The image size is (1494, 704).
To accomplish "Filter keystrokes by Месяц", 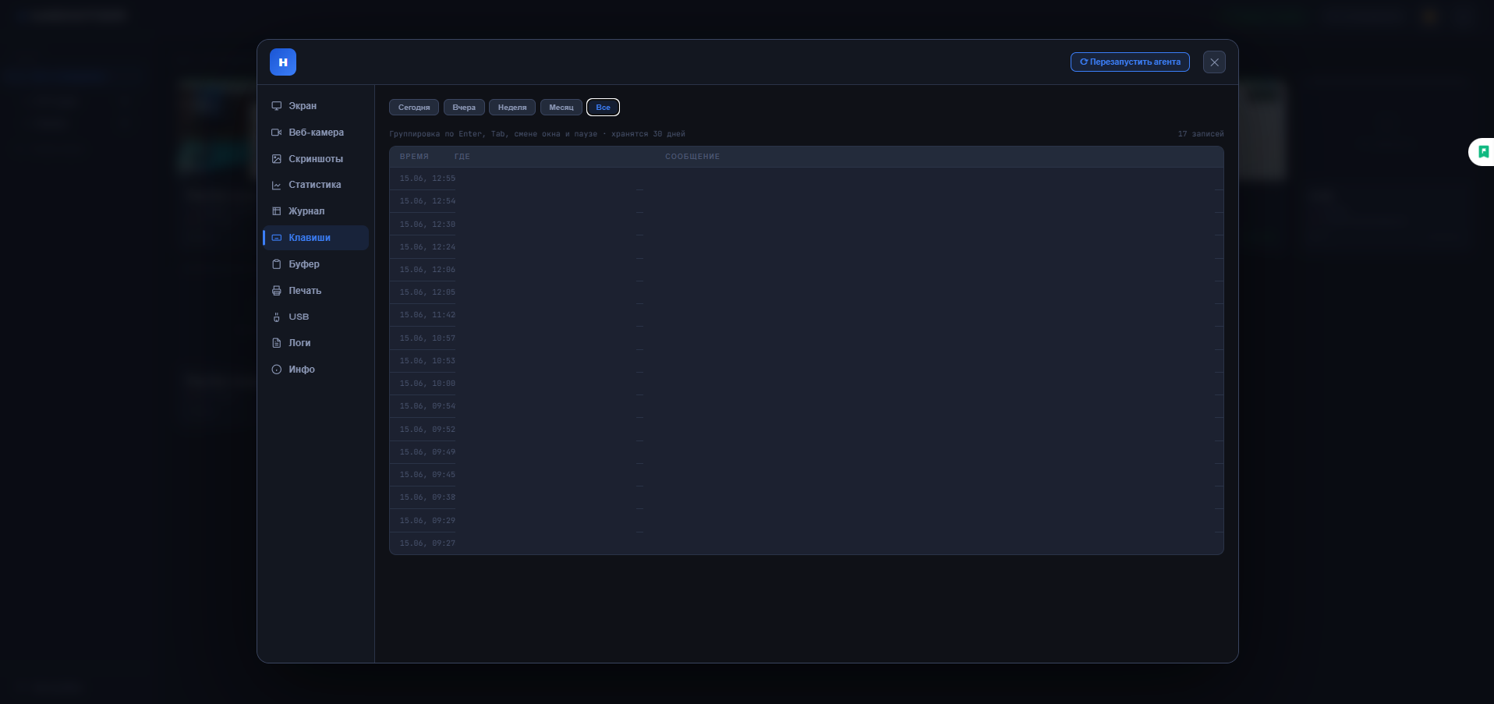I will tap(561, 108).
